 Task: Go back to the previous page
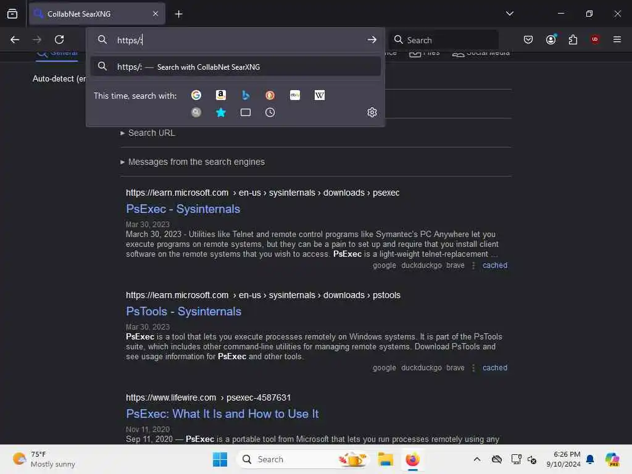tap(15, 39)
